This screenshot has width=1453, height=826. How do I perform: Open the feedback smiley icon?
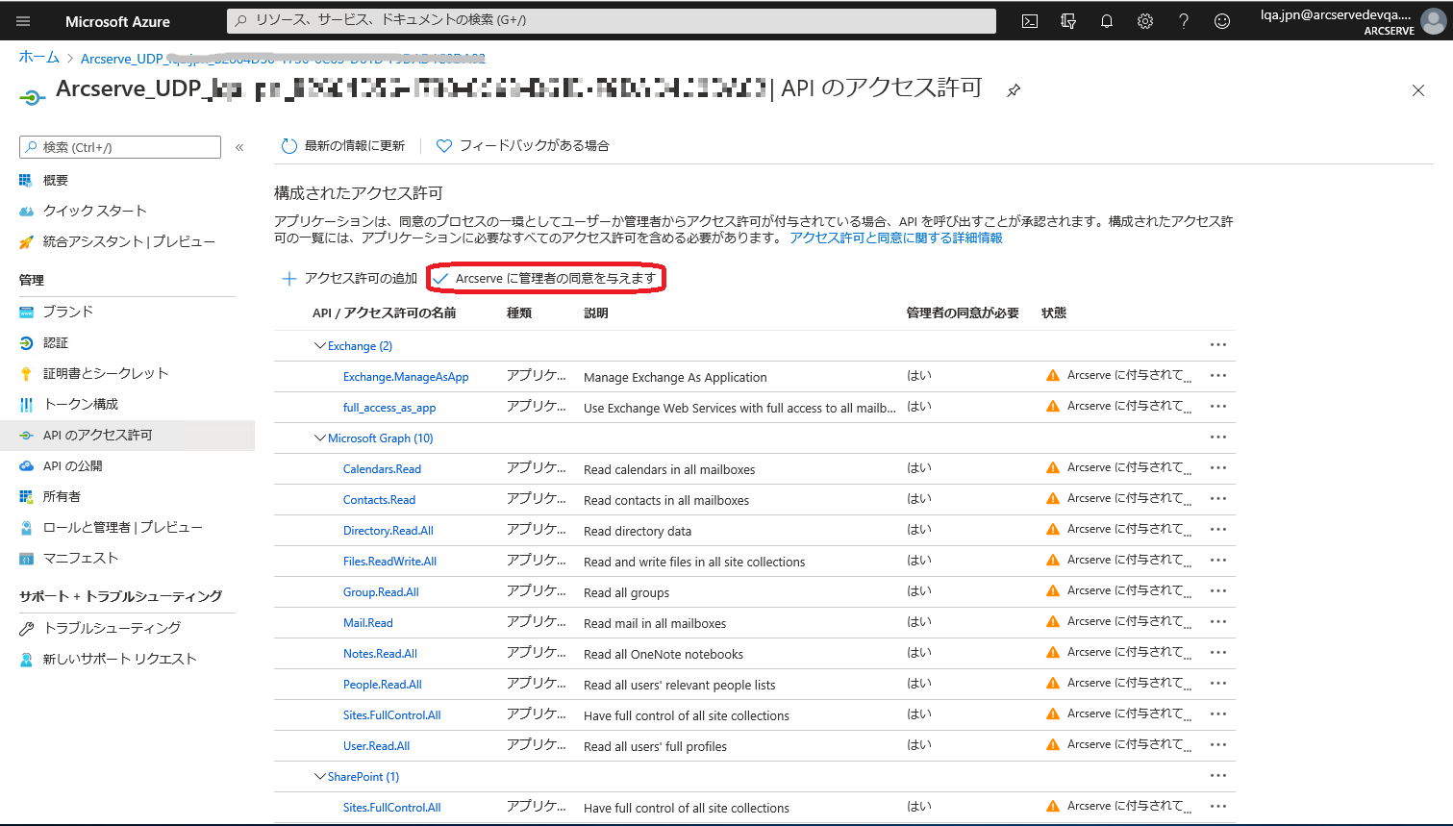(x=1222, y=21)
